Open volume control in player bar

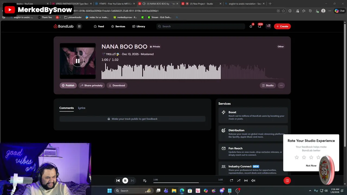coord(253,180)
